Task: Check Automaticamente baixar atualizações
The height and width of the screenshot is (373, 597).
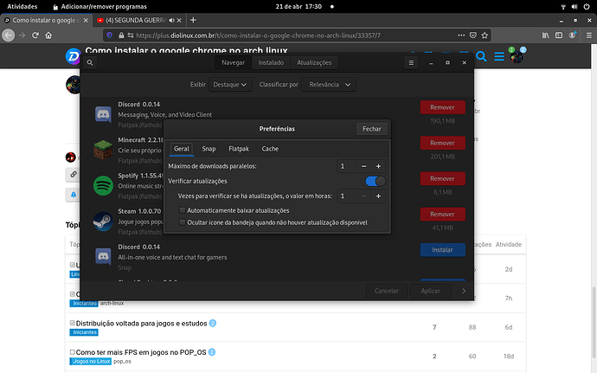Action: pyautogui.click(x=183, y=210)
